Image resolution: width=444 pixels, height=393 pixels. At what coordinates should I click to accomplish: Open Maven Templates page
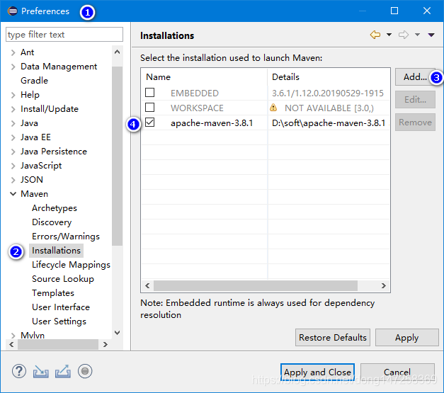(53, 293)
